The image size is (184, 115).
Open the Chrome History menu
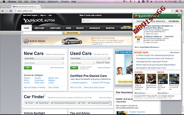(x=41, y=1)
